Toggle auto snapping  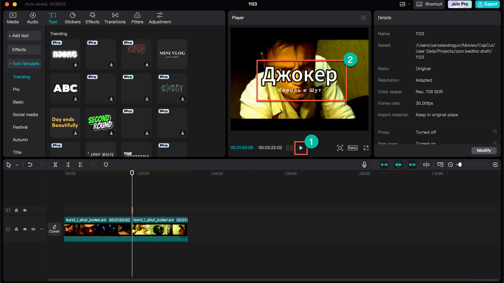coord(398,165)
